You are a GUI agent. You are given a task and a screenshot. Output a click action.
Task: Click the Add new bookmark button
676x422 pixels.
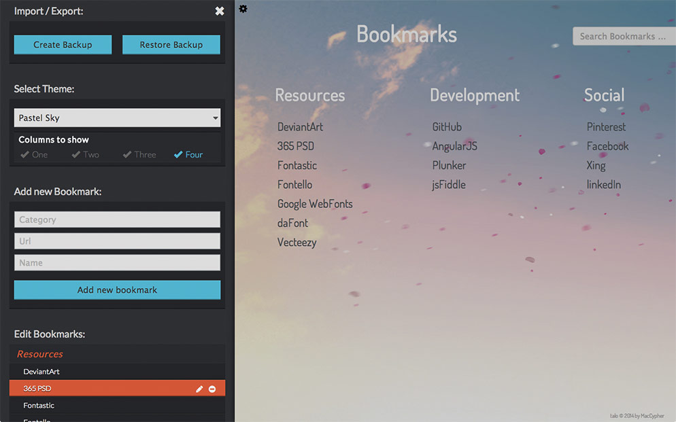(x=117, y=289)
